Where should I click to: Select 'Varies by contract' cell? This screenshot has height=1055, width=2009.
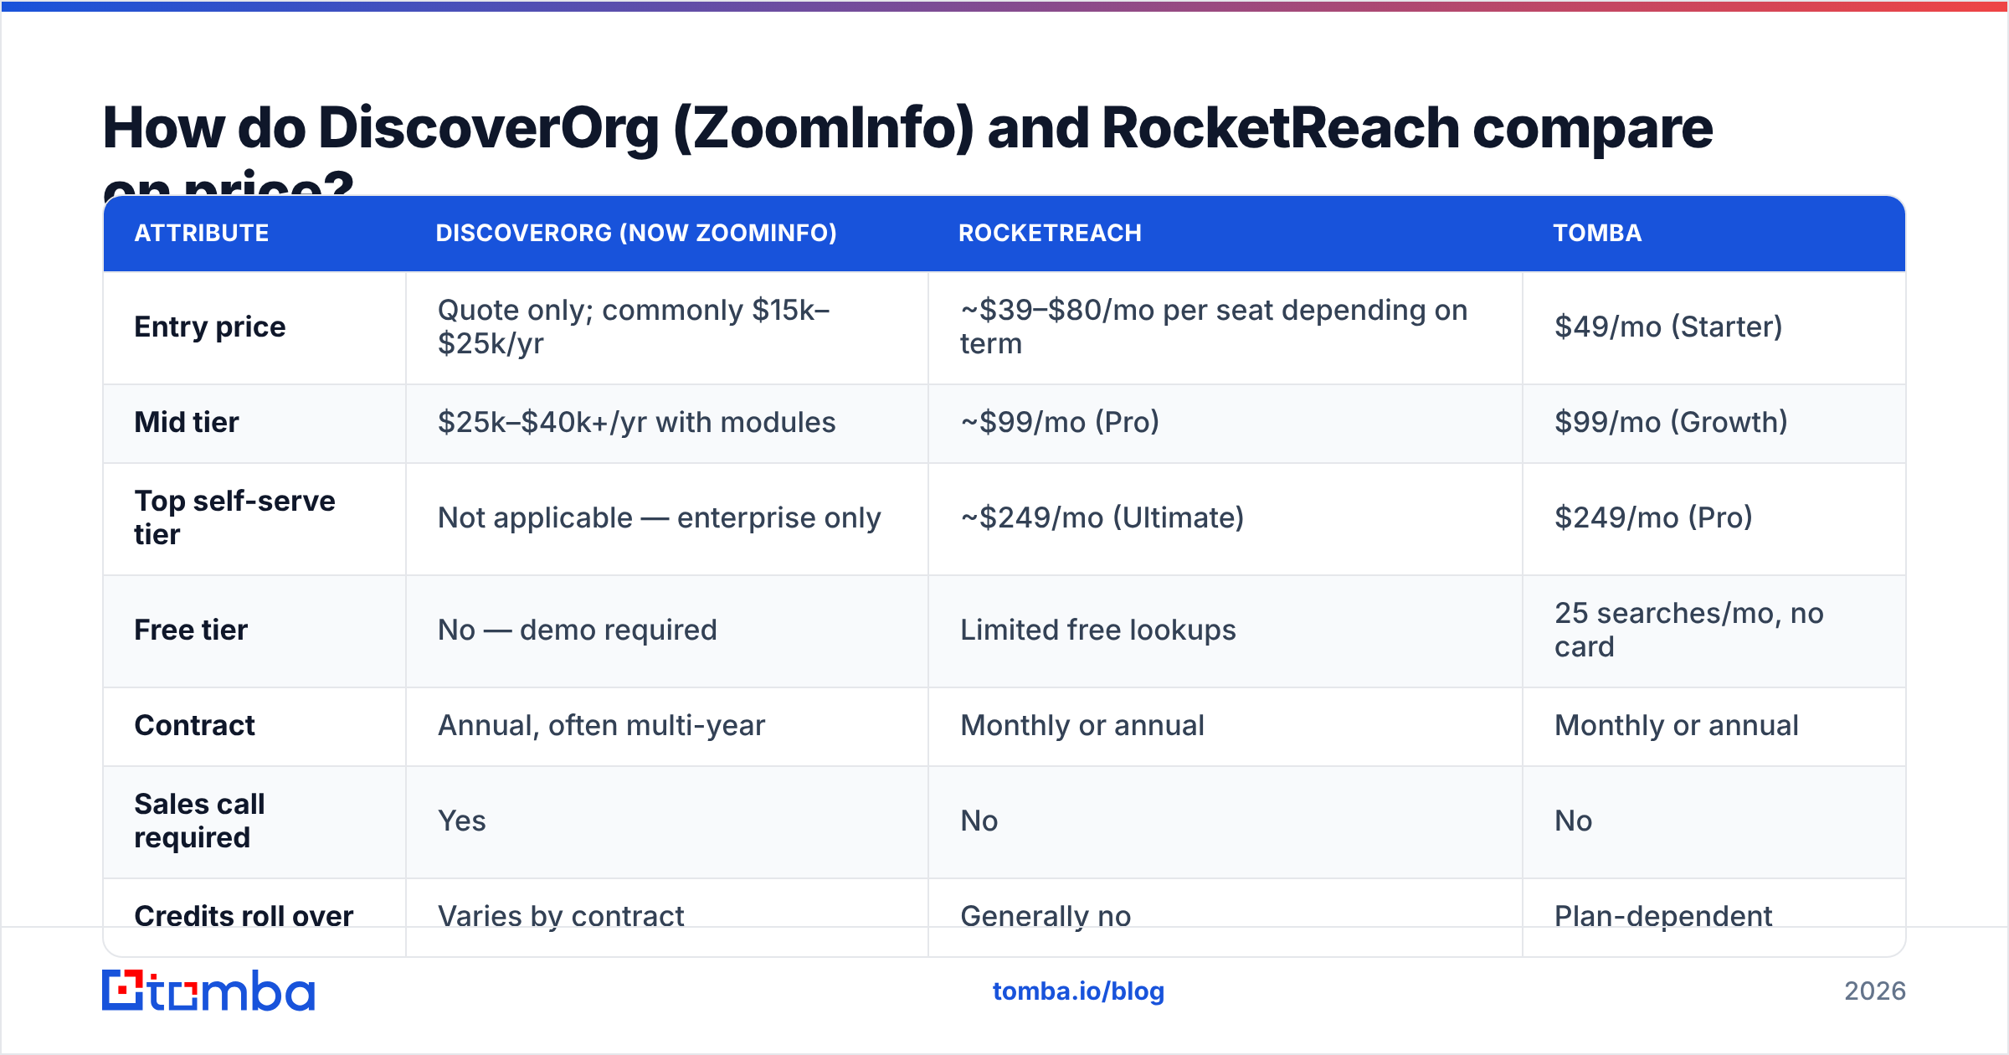point(667,917)
